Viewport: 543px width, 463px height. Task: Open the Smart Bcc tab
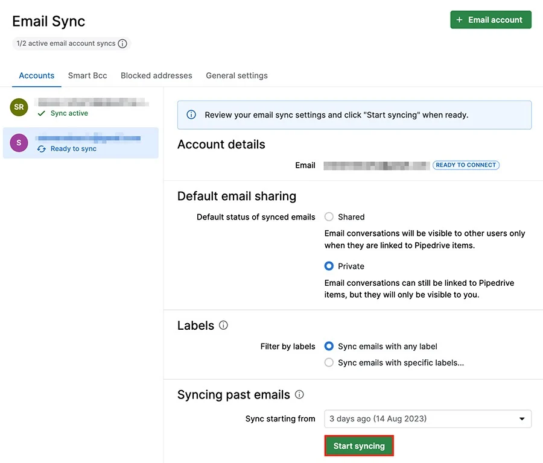pos(87,75)
